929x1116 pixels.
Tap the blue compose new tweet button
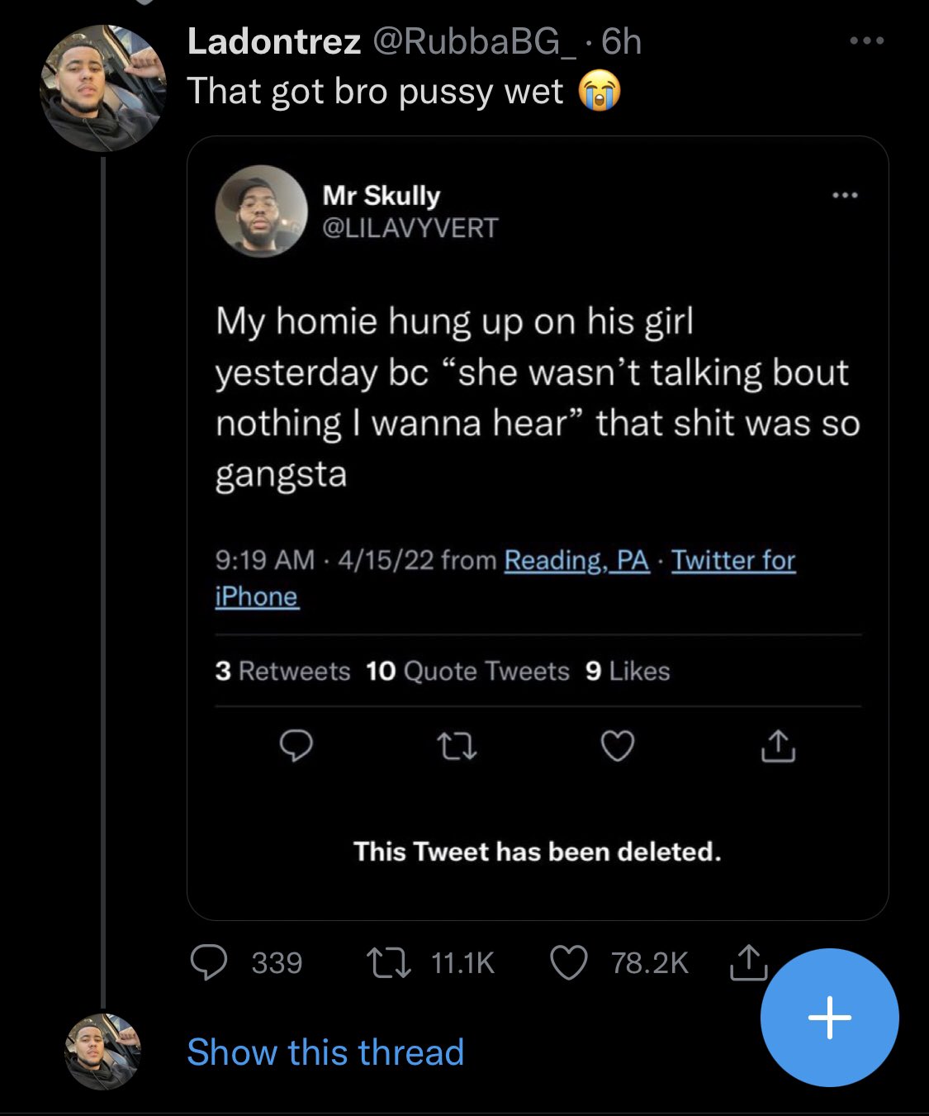pyautogui.click(x=829, y=1017)
